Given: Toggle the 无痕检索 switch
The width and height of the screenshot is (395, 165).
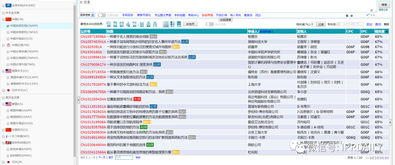Looking at the screenshot, I should pos(102,15).
